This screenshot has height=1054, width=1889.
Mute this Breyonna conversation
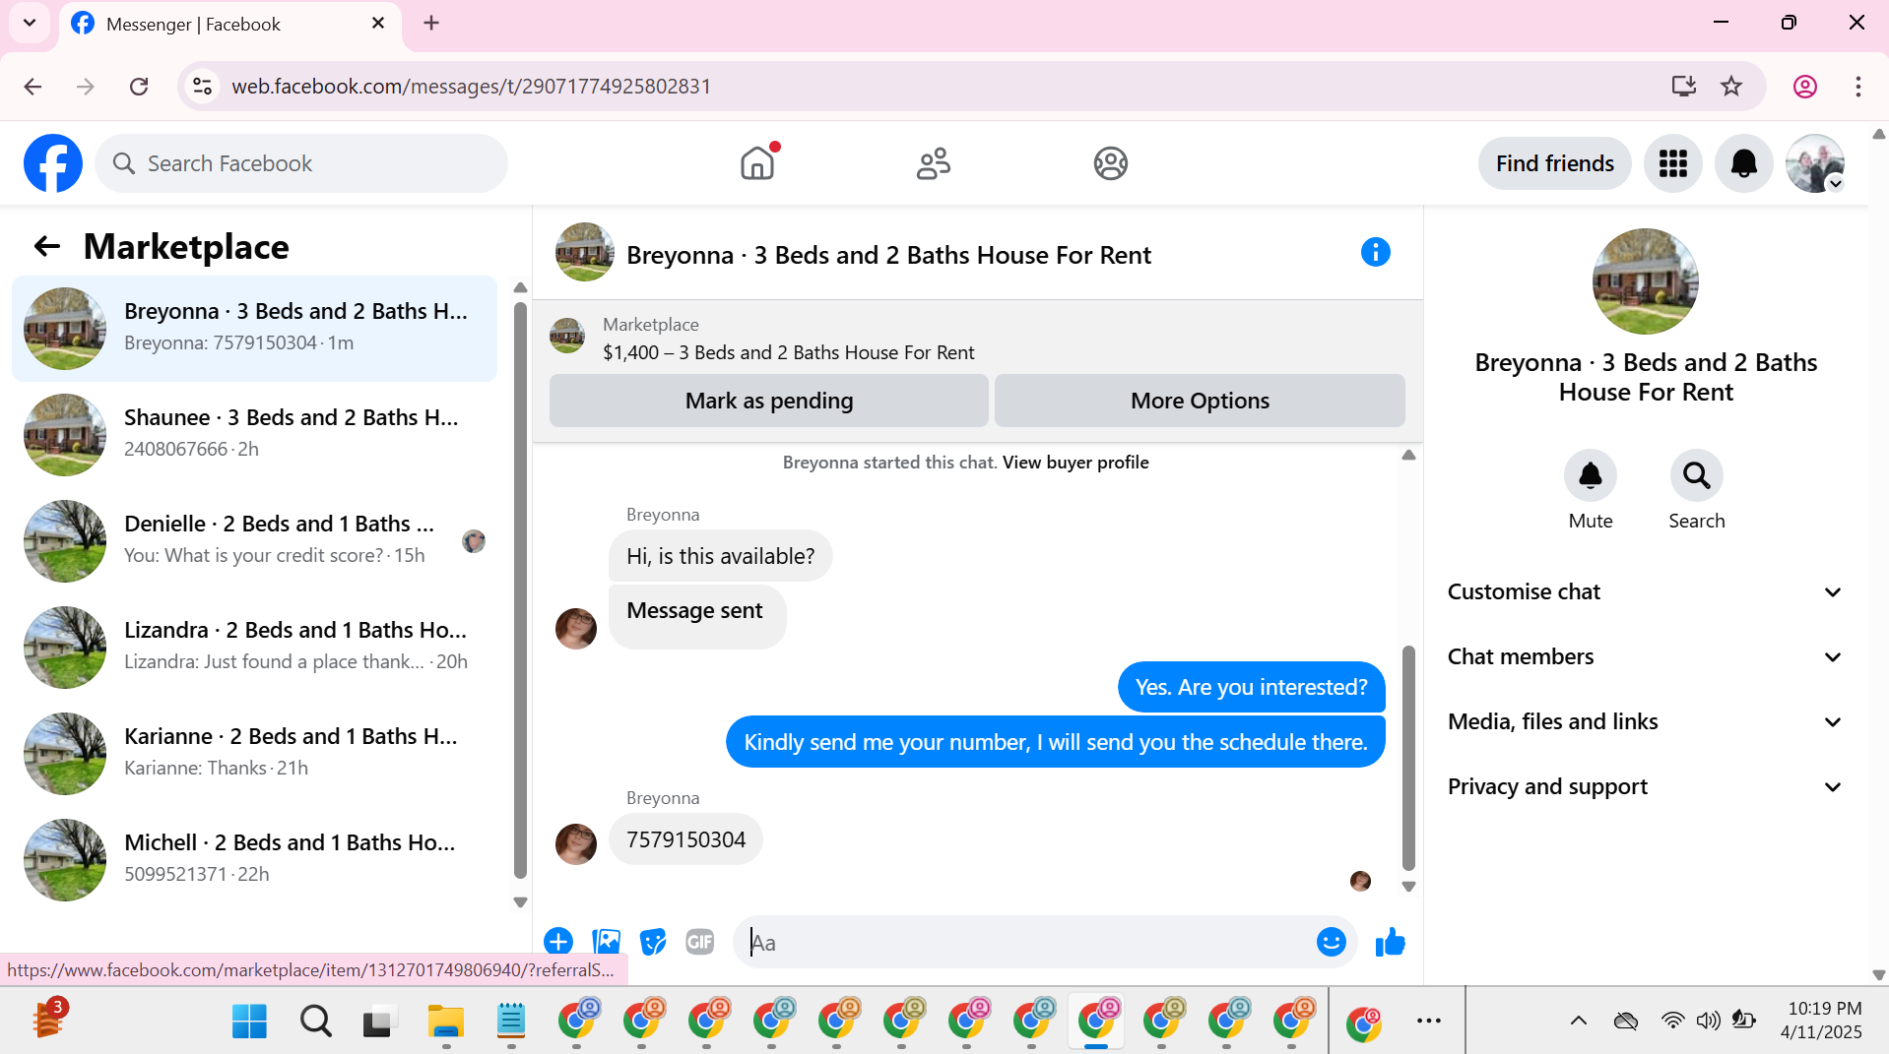coord(1591,476)
